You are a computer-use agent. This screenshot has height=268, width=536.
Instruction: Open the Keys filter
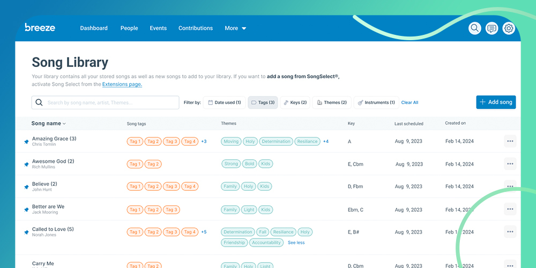click(x=295, y=102)
